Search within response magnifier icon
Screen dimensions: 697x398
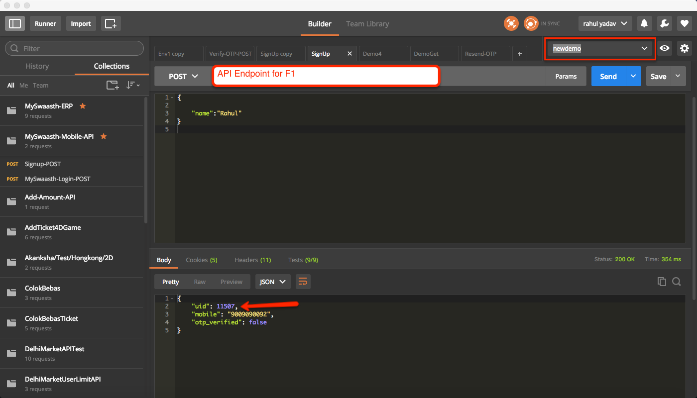coord(676,282)
